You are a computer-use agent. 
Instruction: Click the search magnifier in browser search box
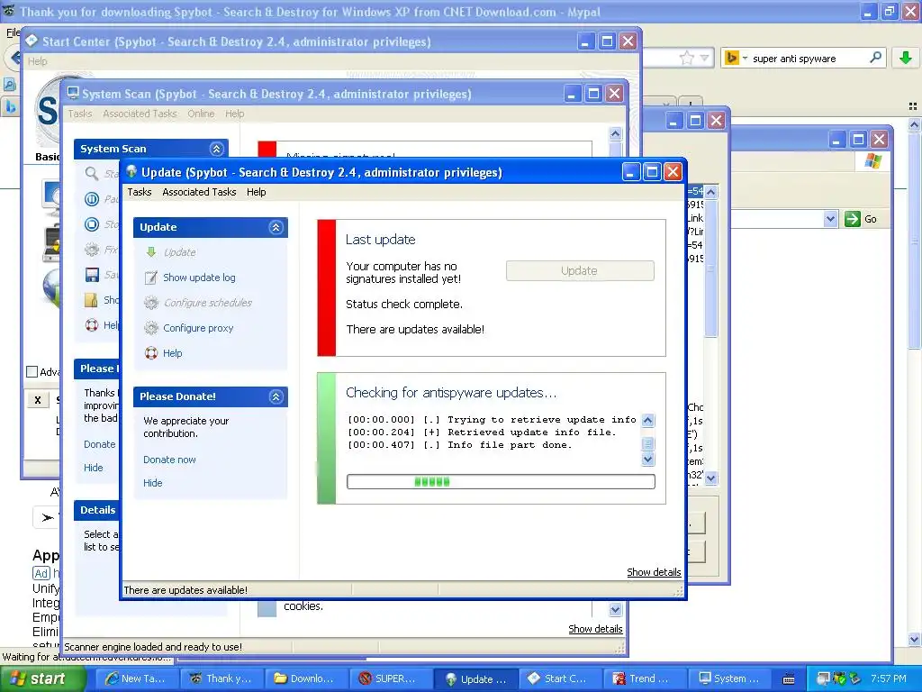(x=875, y=57)
